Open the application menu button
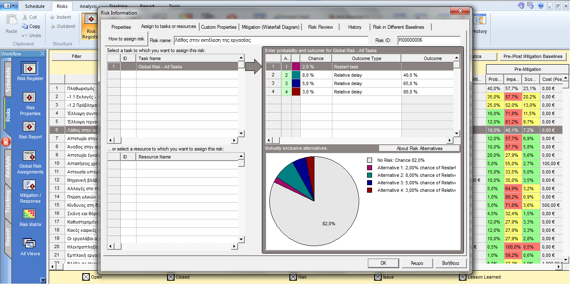This screenshot has height=284, width=570. (8, 6)
